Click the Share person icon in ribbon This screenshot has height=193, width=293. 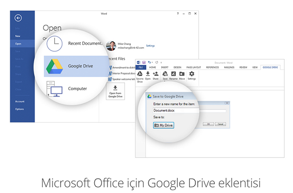155,74
